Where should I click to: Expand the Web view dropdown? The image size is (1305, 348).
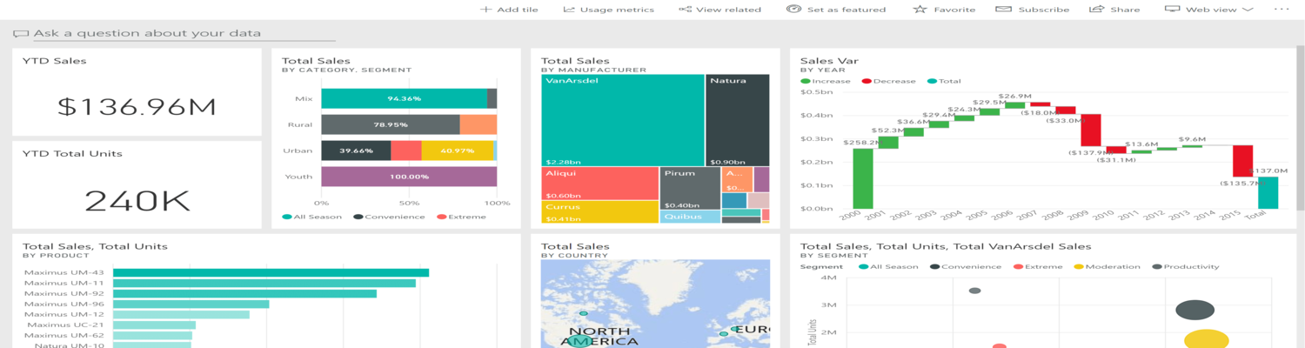[1248, 10]
